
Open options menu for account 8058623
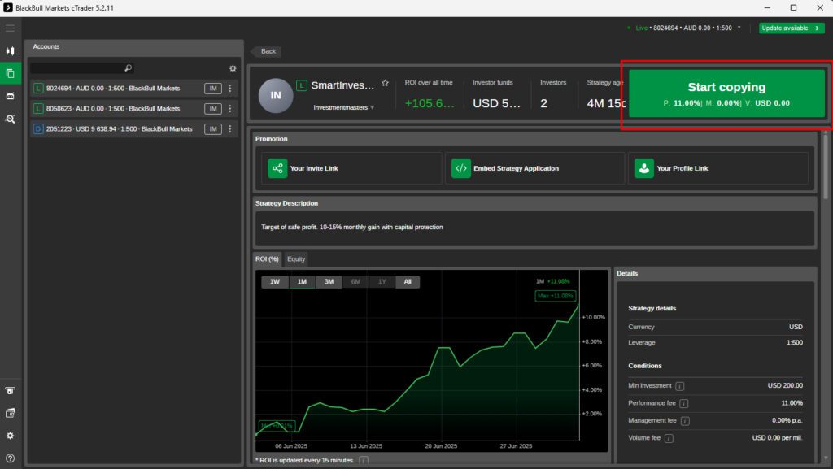pos(230,108)
